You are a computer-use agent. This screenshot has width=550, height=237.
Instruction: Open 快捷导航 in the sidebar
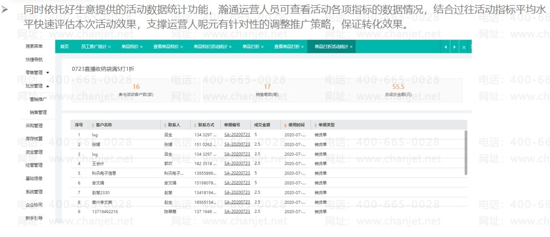(34, 60)
